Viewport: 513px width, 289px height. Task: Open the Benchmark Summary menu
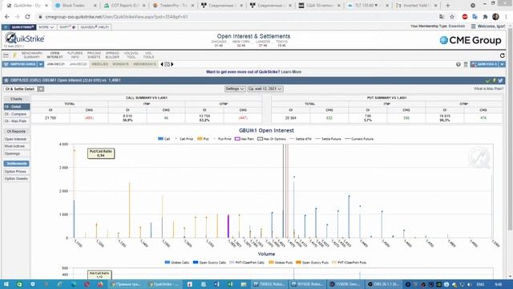[32, 55]
